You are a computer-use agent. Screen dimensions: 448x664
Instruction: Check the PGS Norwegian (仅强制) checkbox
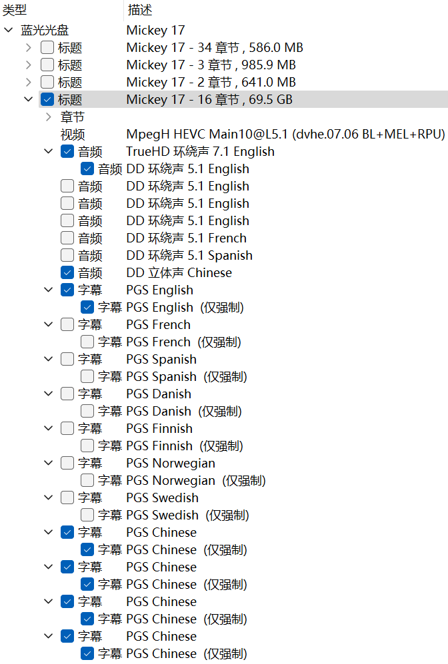pos(87,481)
